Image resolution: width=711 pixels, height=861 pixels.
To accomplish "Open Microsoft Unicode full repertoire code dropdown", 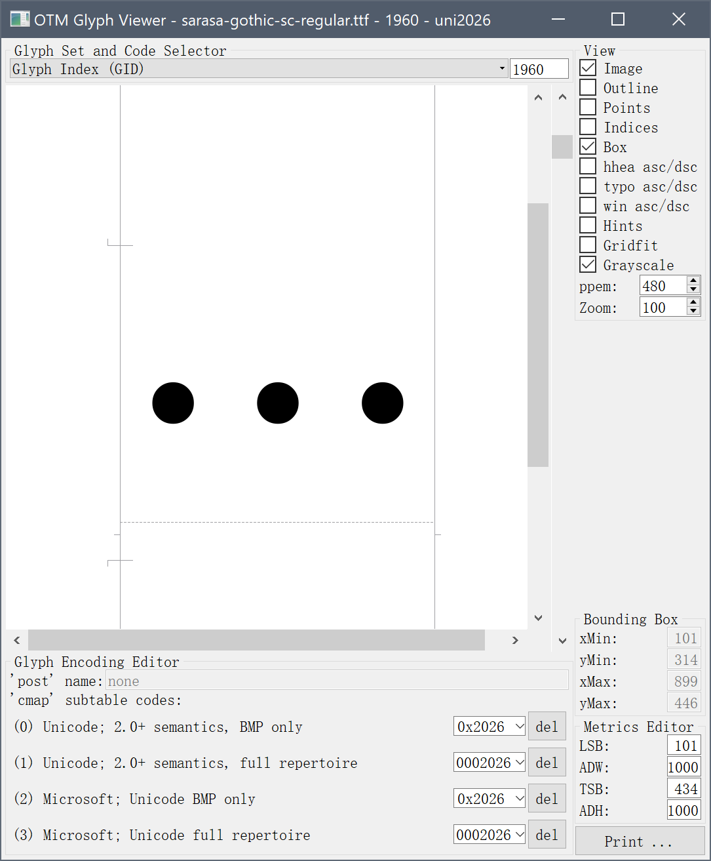I will (x=490, y=835).
